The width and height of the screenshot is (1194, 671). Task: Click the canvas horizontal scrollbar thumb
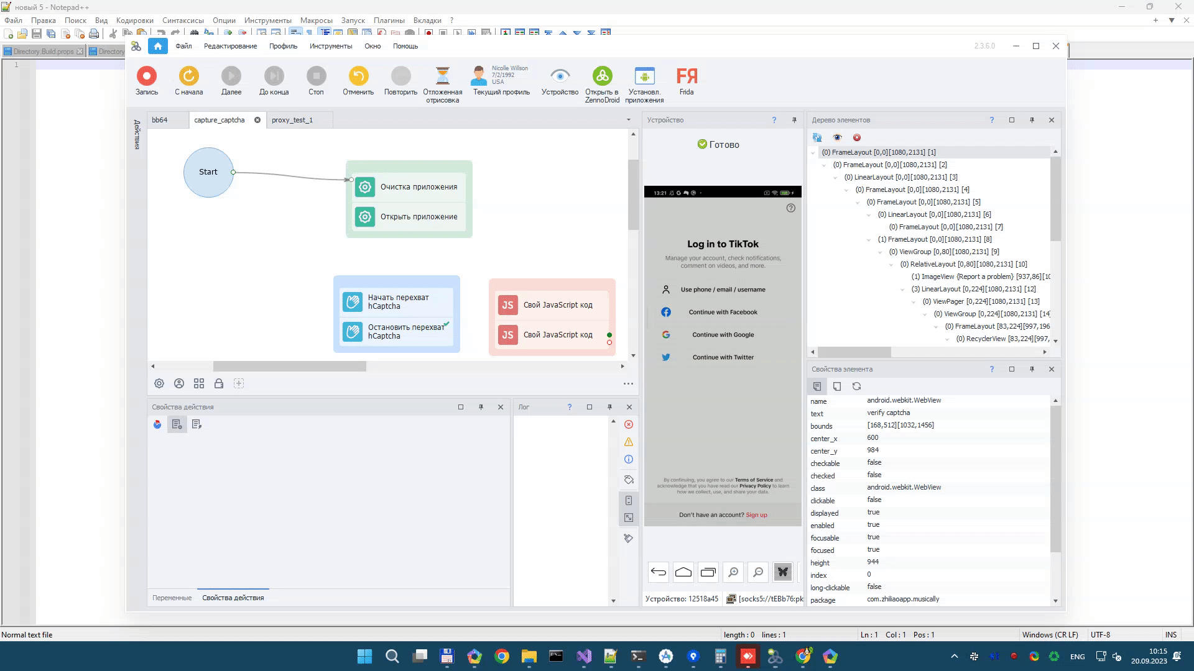point(290,367)
